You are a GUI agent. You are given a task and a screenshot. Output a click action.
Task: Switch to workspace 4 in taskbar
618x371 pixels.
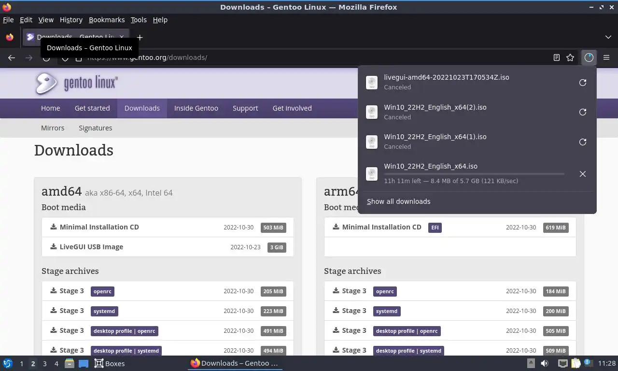(x=56, y=363)
